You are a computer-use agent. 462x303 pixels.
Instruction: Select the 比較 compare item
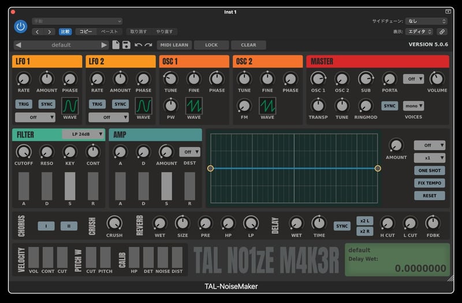point(65,32)
